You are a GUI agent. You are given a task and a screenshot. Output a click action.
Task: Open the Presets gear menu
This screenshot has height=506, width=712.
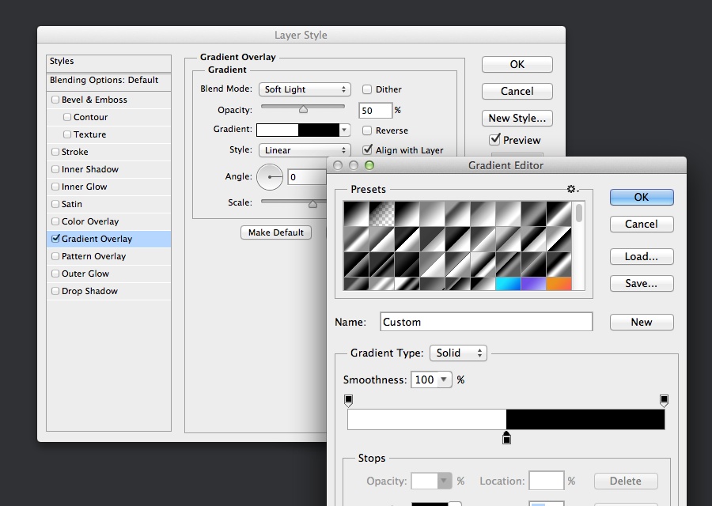point(573,189)
